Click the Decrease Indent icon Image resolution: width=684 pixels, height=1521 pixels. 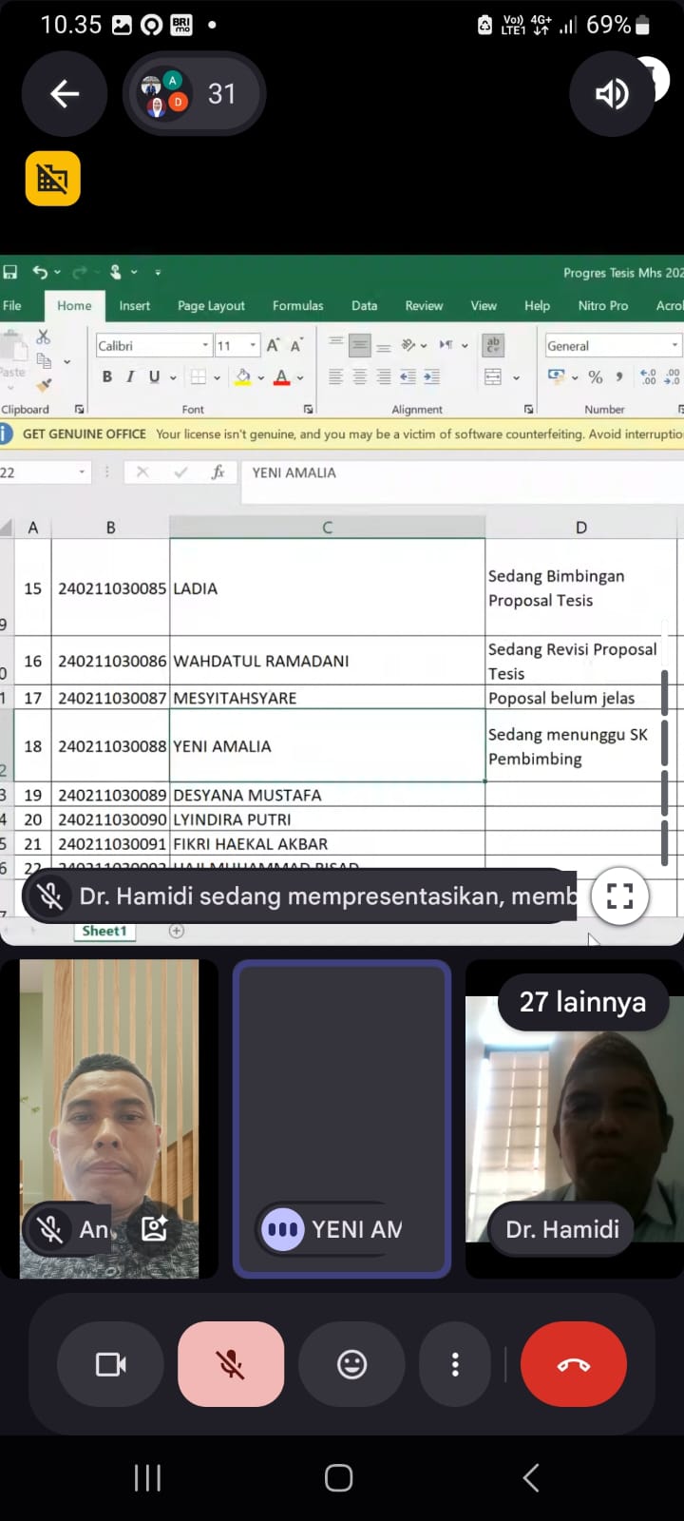408,377
